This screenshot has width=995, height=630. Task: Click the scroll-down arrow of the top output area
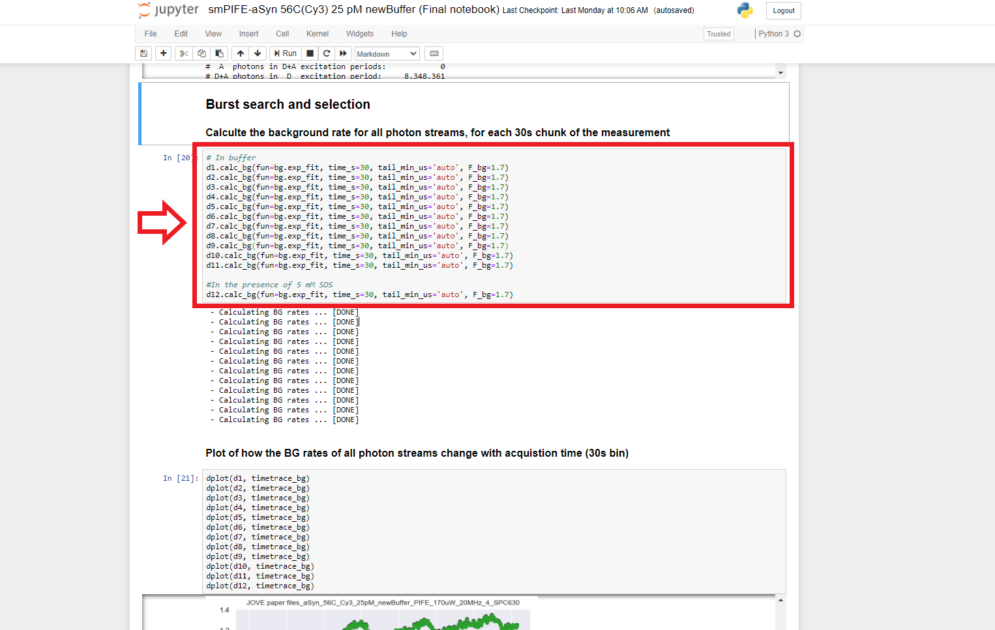pyautogui.click(x=780, y=73)
